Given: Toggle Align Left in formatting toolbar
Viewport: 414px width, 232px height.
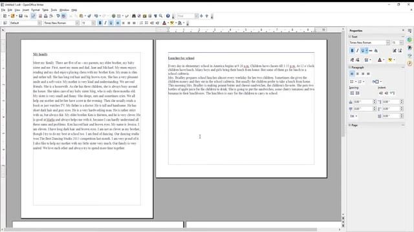Looking at the screenshot, I should (118, 23).
